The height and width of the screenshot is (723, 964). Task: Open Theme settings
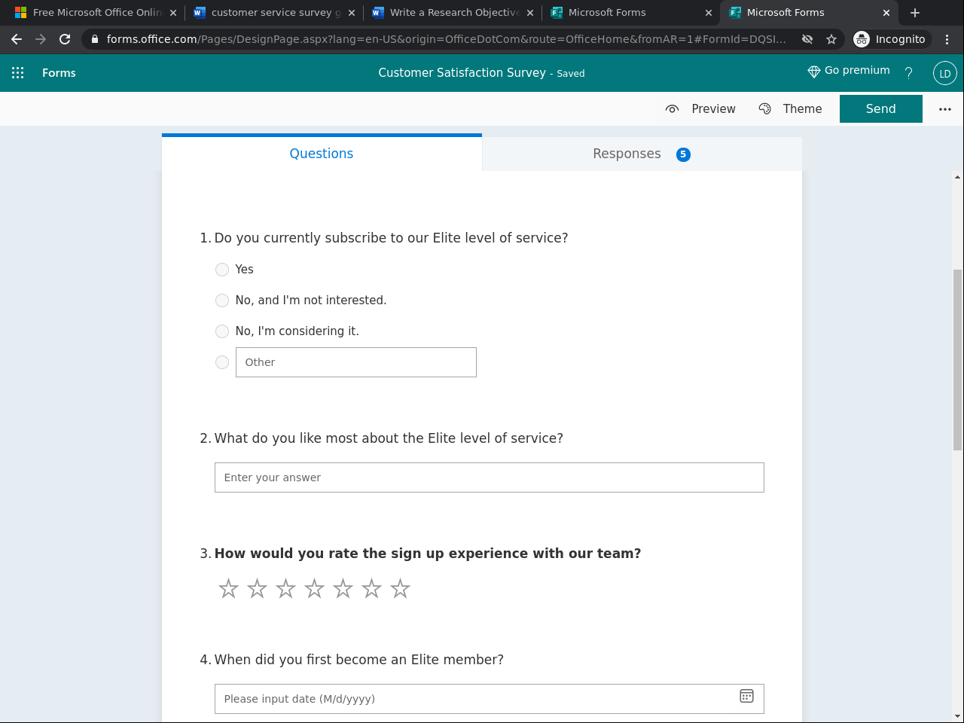pyautogui.click(x=790, y=108)
